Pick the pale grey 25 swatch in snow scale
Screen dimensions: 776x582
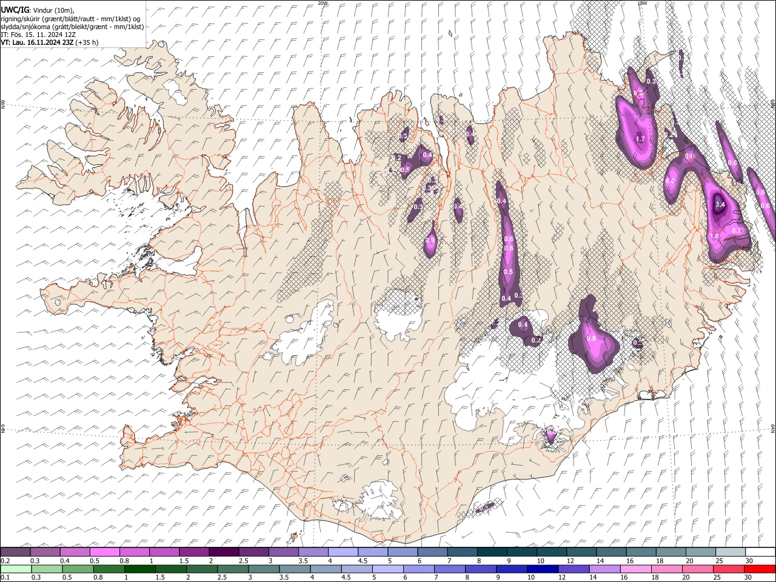click(x=730, y=552)
